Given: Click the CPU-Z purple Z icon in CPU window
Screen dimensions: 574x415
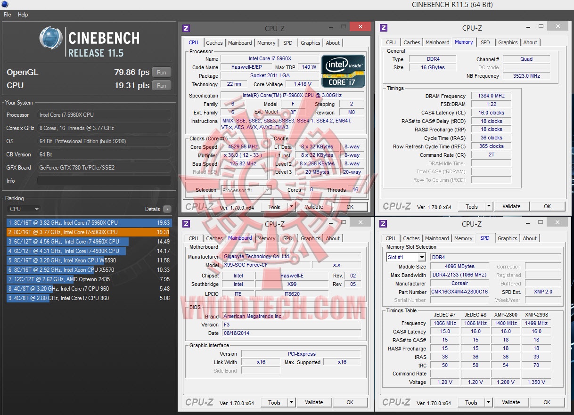Looking at the screenshot, I should pos(186,28).
